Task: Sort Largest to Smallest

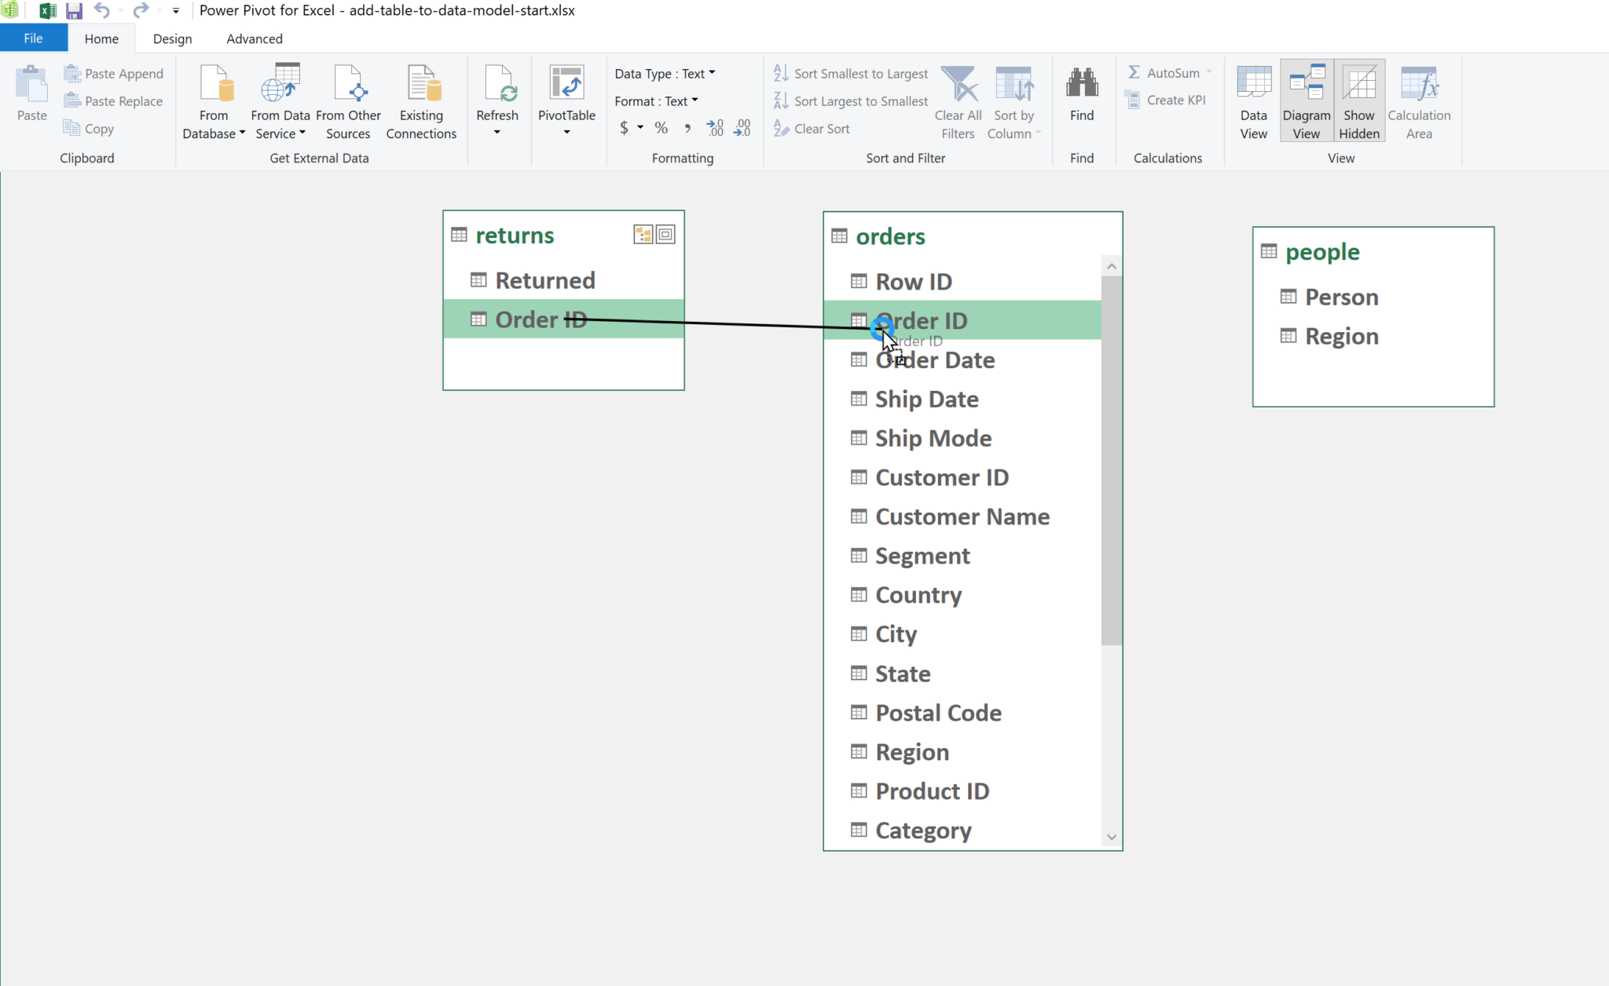Action: pyautogui.click(x=858, y=100)
